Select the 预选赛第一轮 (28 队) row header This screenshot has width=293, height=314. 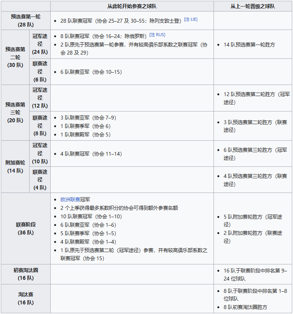(x=25, y=21)
